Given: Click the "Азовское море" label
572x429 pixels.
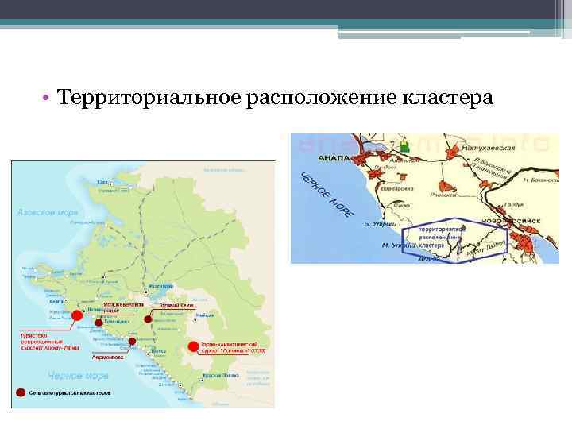Looking at the screenshot, I should (x=48, y=212).
